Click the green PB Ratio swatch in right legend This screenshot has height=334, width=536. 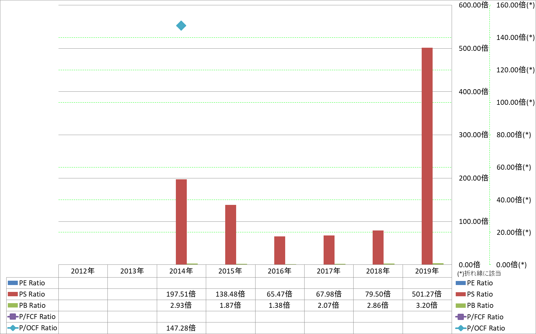(461, 306)
